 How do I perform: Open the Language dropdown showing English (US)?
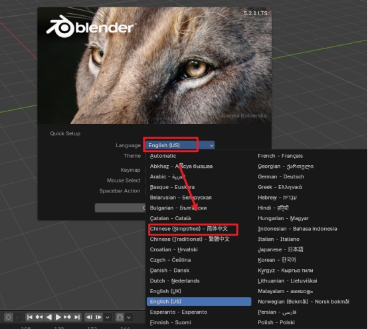point(180,145)
